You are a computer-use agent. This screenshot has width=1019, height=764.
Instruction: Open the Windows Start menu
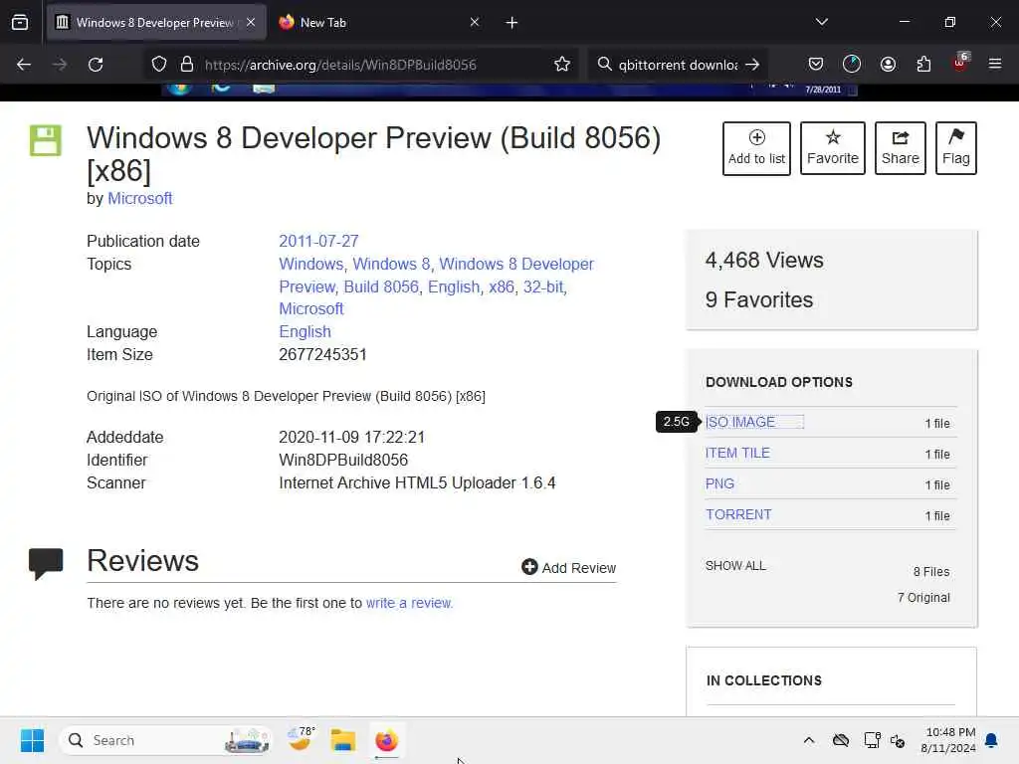[32, 740]
